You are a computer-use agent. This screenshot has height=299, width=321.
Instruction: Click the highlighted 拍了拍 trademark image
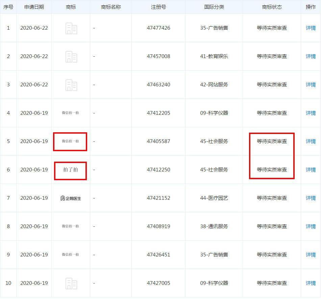(x=71, y=170)
